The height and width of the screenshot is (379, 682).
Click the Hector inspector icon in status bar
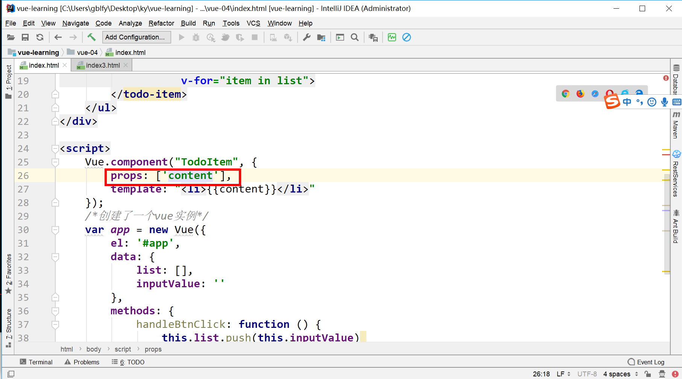click(662, 374)
